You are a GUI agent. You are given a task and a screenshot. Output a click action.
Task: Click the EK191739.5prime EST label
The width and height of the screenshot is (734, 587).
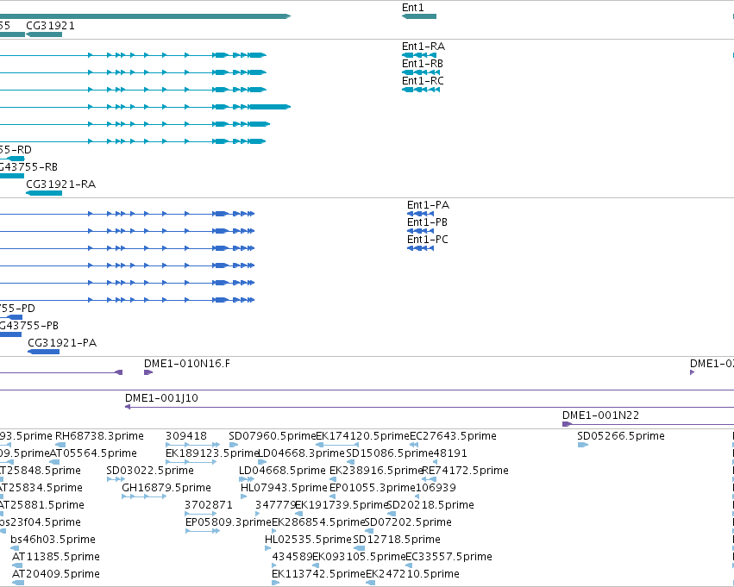pos(342,505)
